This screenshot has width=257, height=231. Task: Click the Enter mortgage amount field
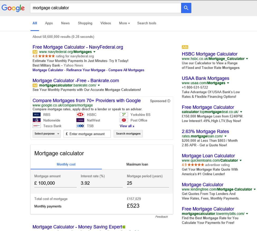pyautogui.click(x=87, y=134)
